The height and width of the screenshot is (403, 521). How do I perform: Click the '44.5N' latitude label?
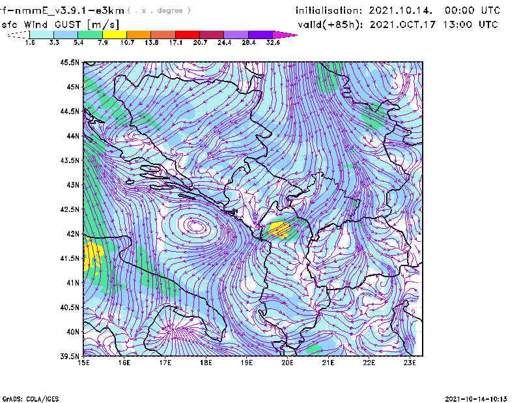point(70,111)
